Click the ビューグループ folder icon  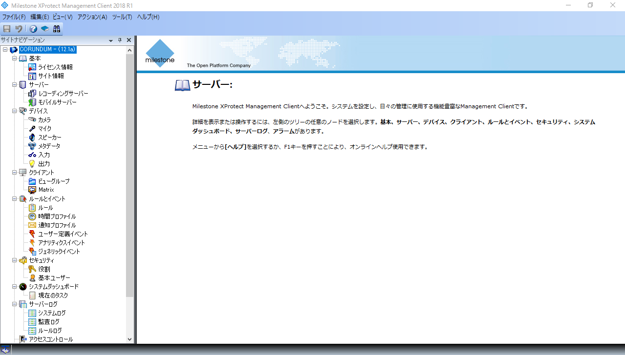[32, 181]
